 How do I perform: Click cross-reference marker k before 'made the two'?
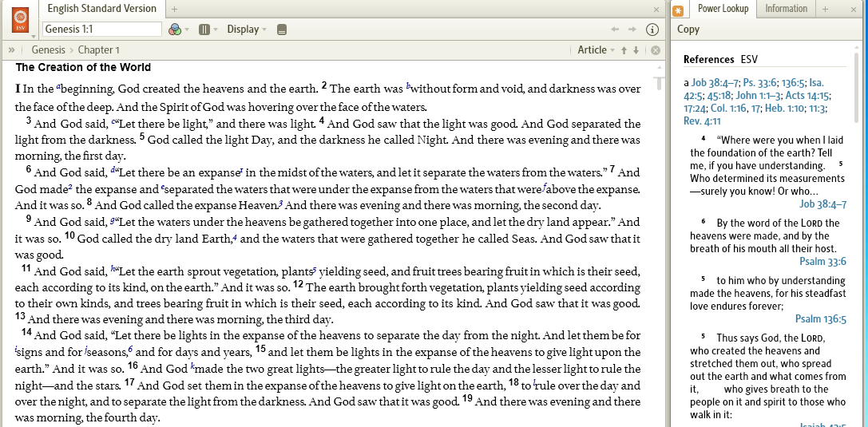click(x=192, y=366)
